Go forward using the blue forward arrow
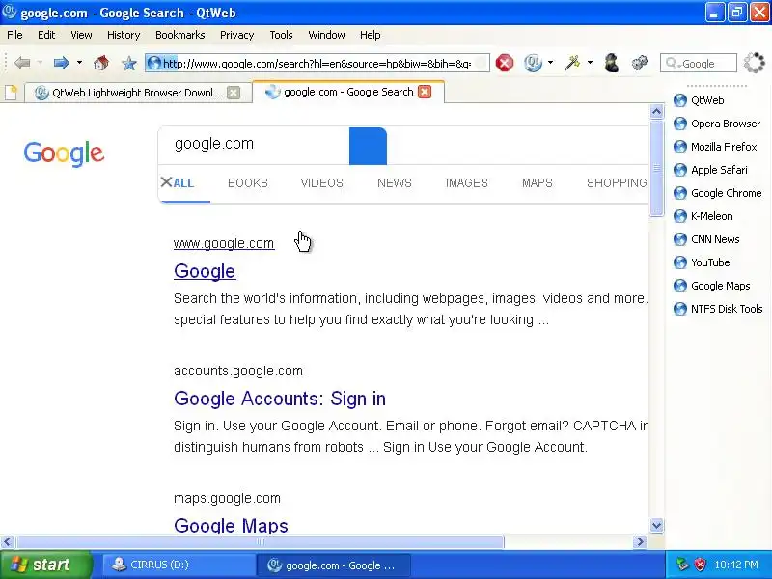The image size is (772, 579). (61, 63)
